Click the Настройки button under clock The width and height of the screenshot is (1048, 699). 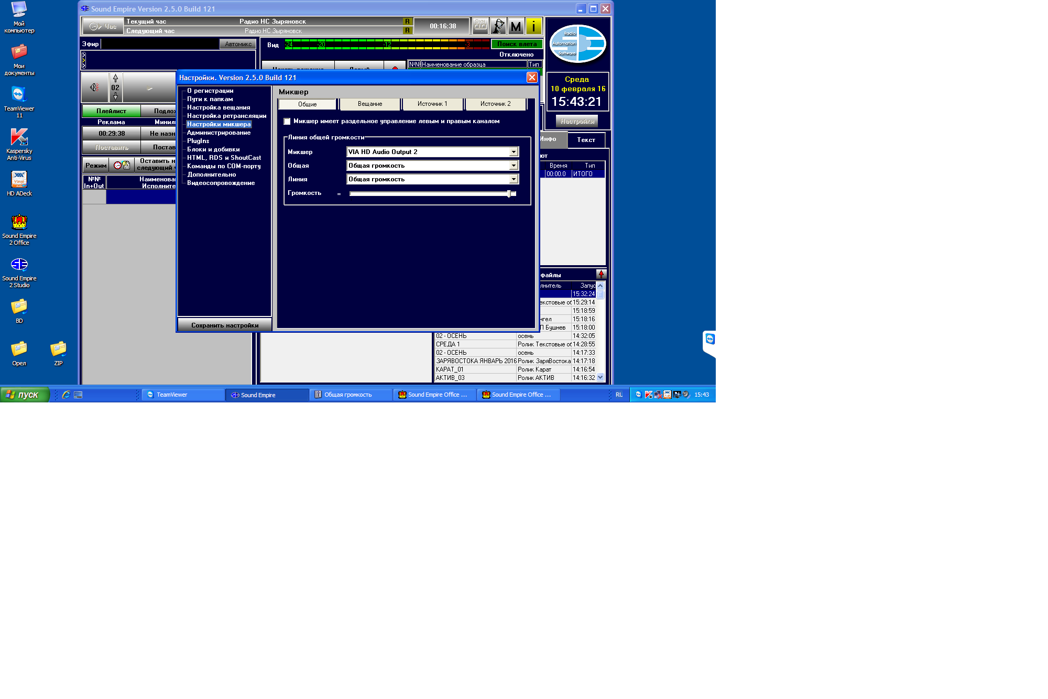(577, 122)
